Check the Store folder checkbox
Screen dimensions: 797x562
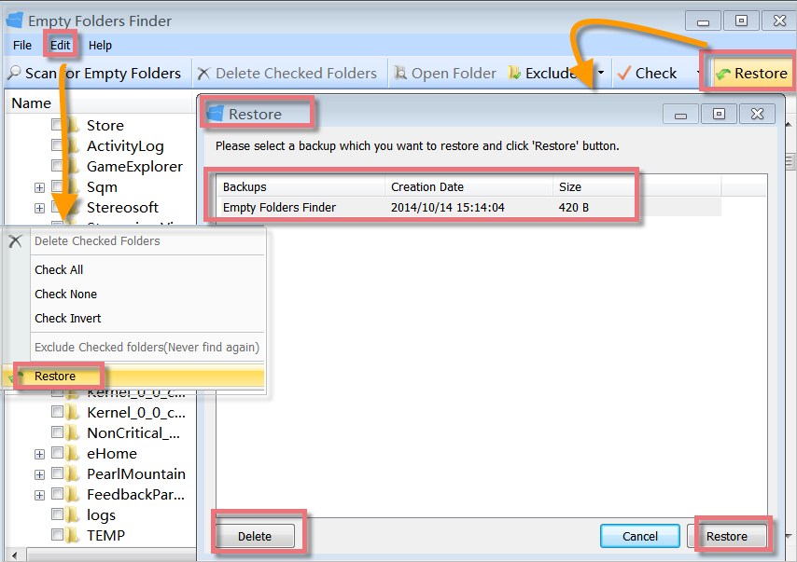(57, 126)
